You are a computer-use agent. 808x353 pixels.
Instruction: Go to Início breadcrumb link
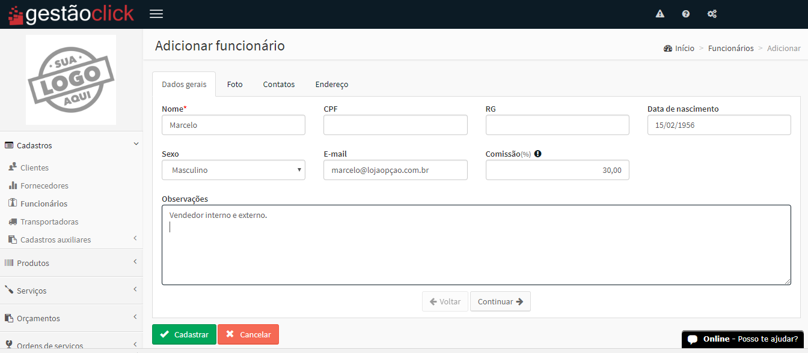click(685, 48)
